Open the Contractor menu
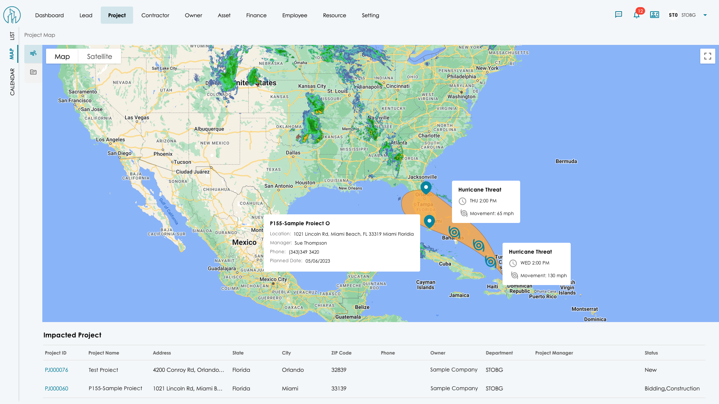Viewport: 719px width, 404px height. pyautogui.click(x=155, y=15)
